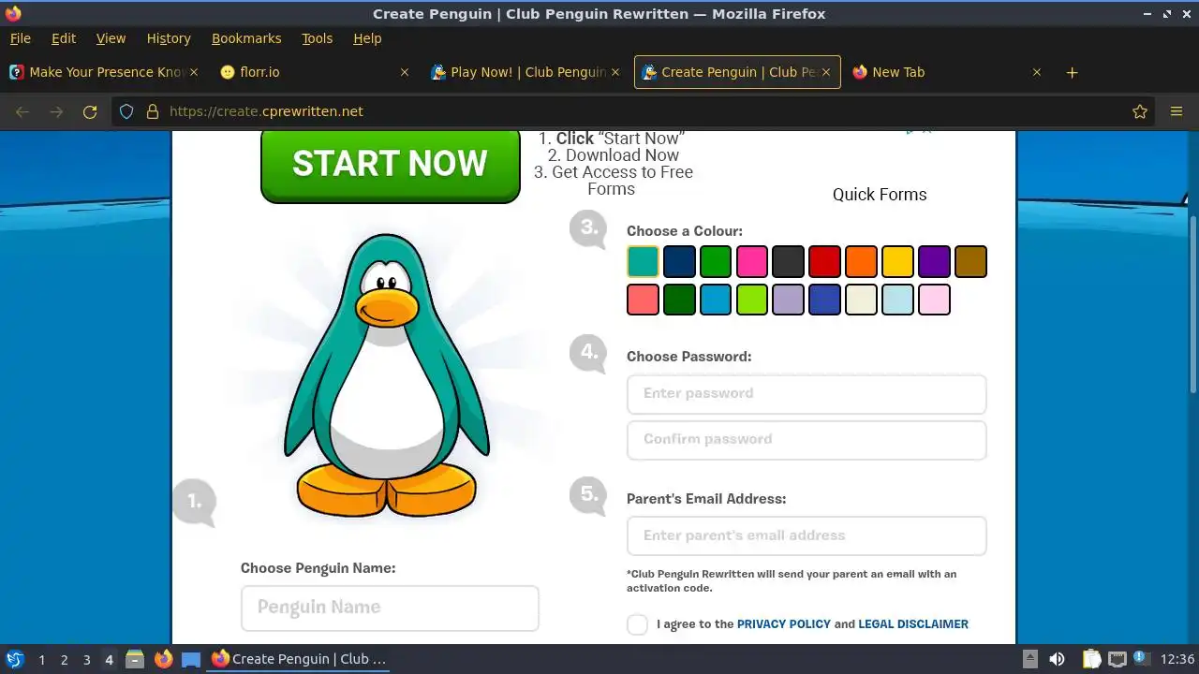Switch to the Play Now Club Penguin tab

coord(526,72)
